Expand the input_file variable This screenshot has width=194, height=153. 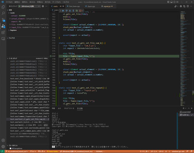(10, 28)
